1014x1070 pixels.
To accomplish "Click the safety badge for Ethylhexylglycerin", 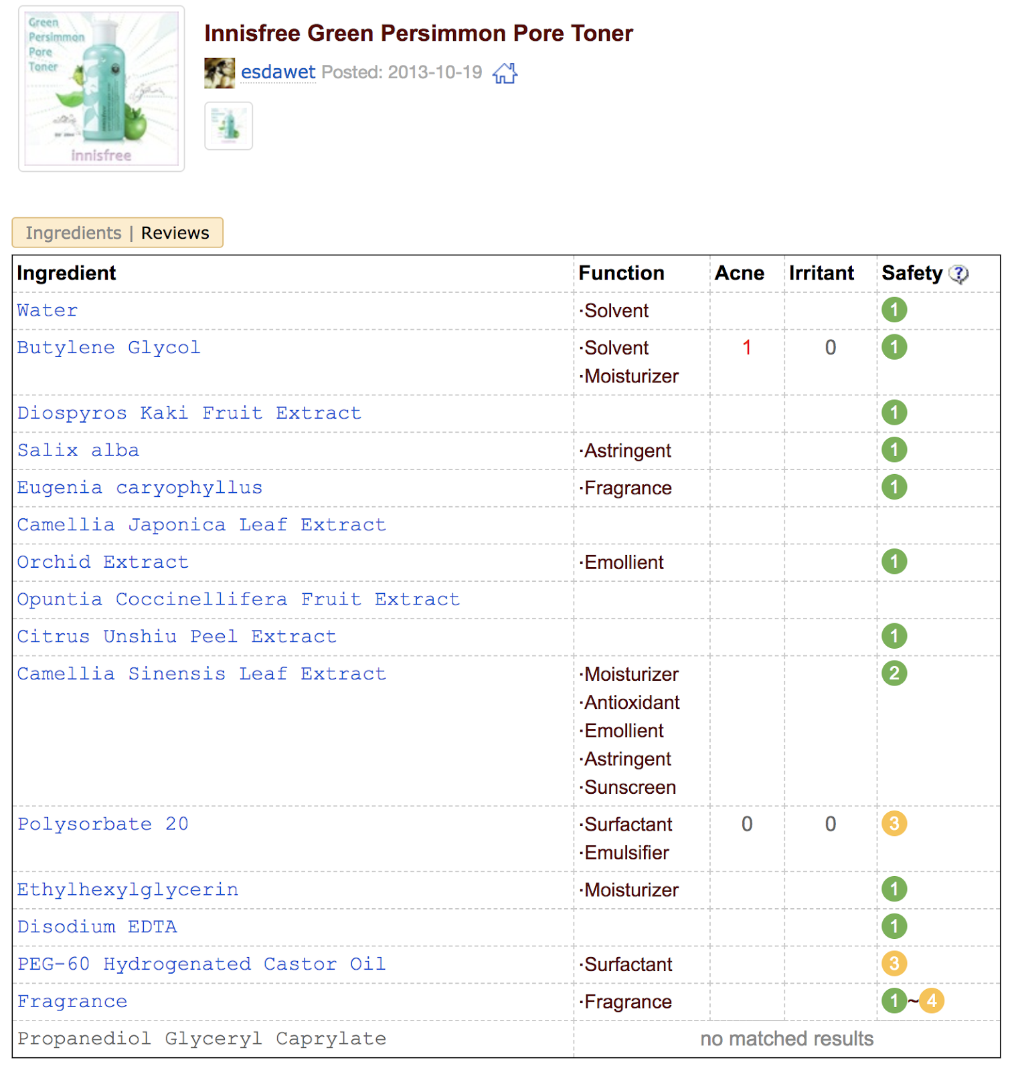I will [x=894, y=889].
